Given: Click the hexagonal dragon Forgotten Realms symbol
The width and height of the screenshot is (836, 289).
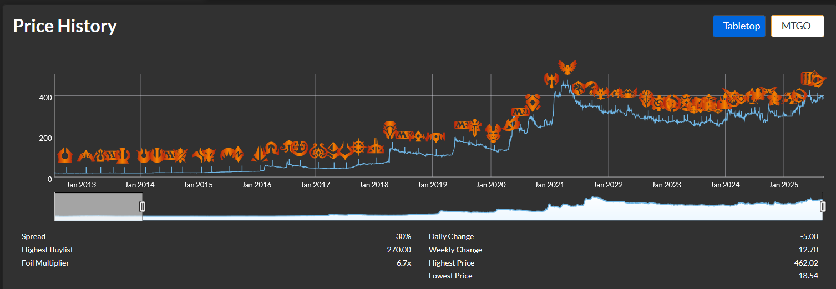Looking at the screenshot, I should (578, 88).
